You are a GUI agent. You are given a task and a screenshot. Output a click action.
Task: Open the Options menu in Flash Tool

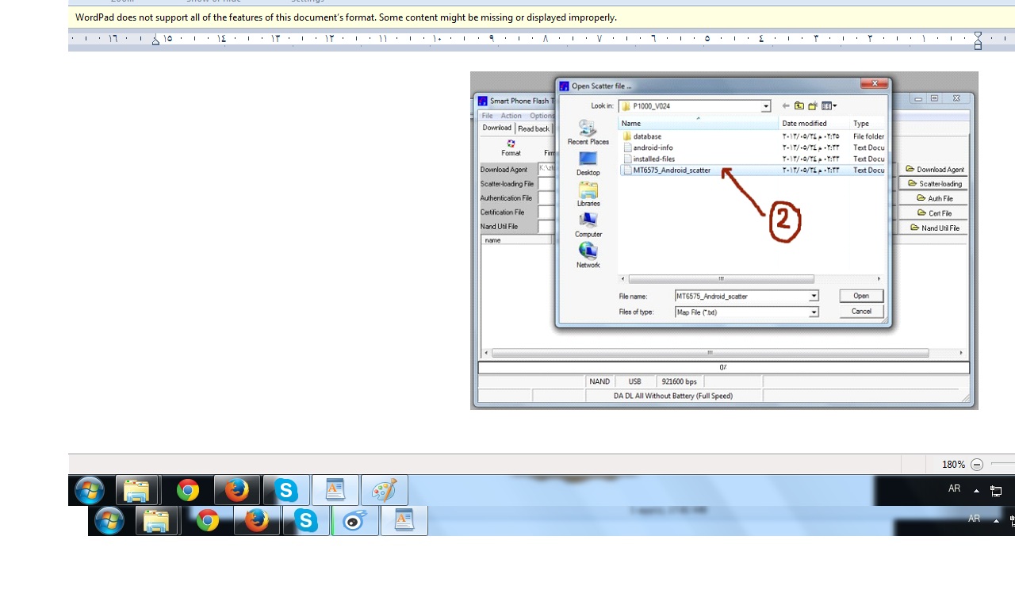coord(542,116)
